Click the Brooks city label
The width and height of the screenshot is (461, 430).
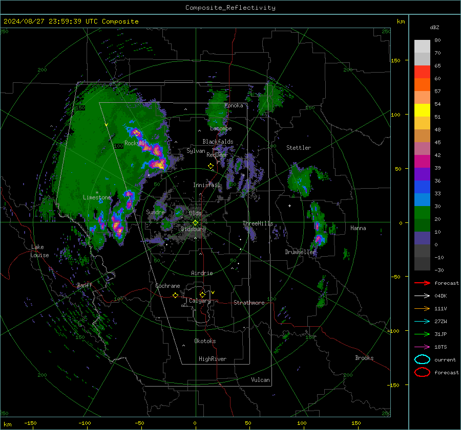coord(364,358)
